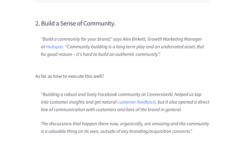Click the paragraph As far as how to execute this well?
This screenshot has height=151, width=252.
pyautogui.click(x=70, y=76)
